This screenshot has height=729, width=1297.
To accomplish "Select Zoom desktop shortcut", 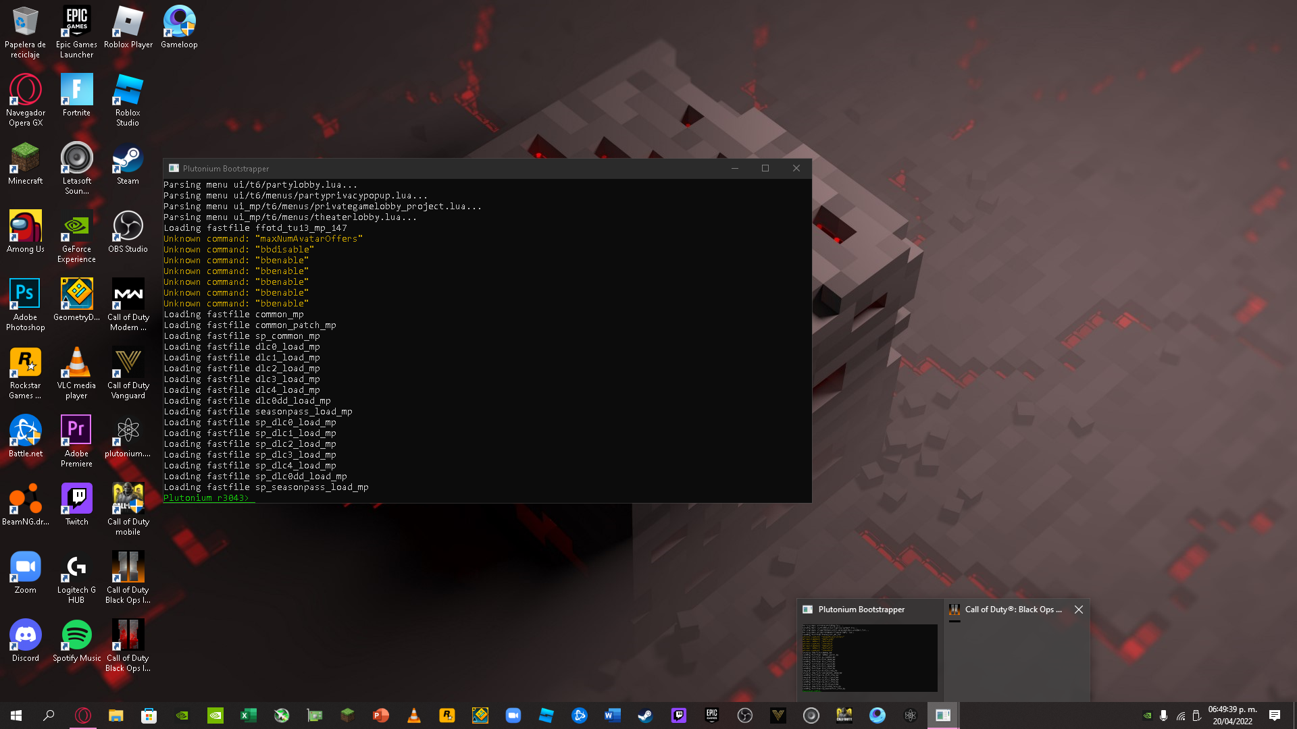I will (x=25, y=572).
